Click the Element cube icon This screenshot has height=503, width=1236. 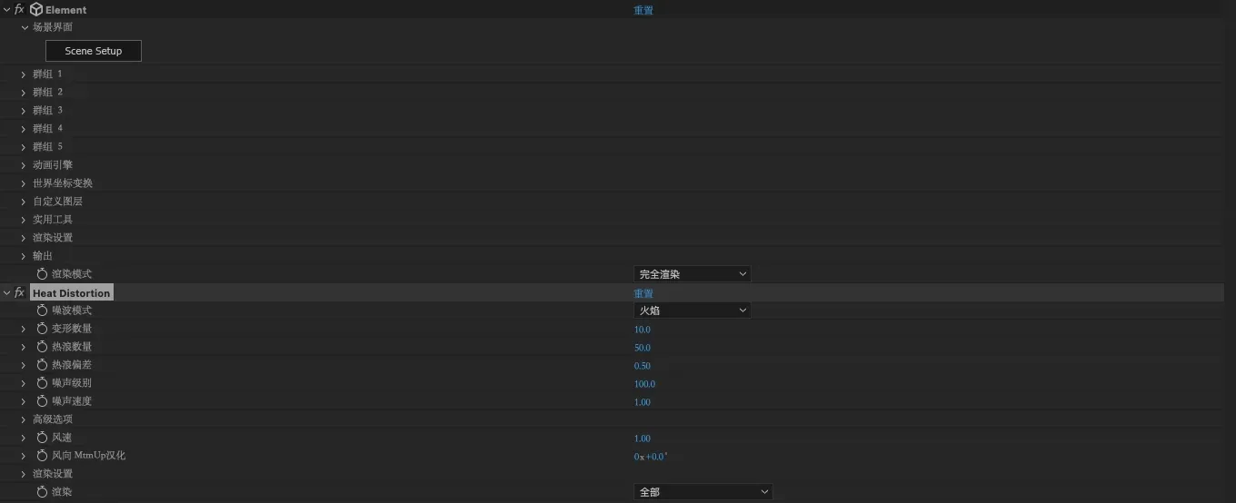pos(36,10)
